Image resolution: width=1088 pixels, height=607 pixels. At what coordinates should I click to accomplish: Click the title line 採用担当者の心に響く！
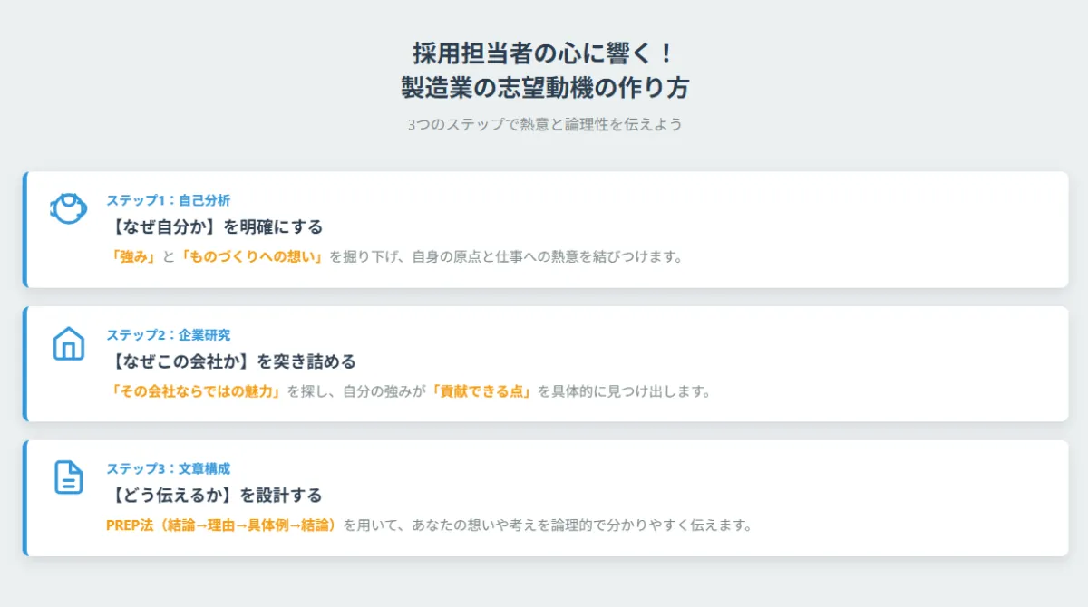click(544, 53)
